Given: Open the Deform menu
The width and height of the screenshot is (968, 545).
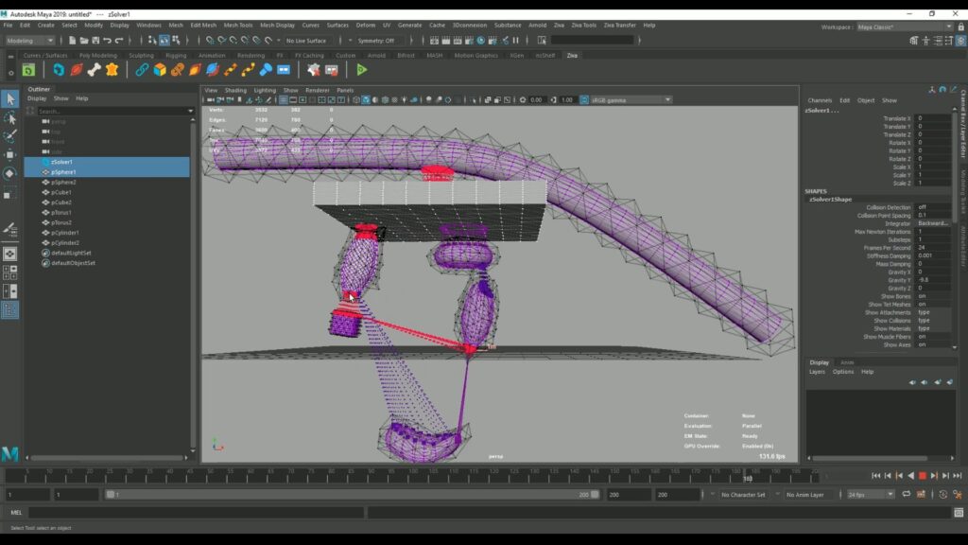Looking at the screenshot, I should click(x=365, y=26).
